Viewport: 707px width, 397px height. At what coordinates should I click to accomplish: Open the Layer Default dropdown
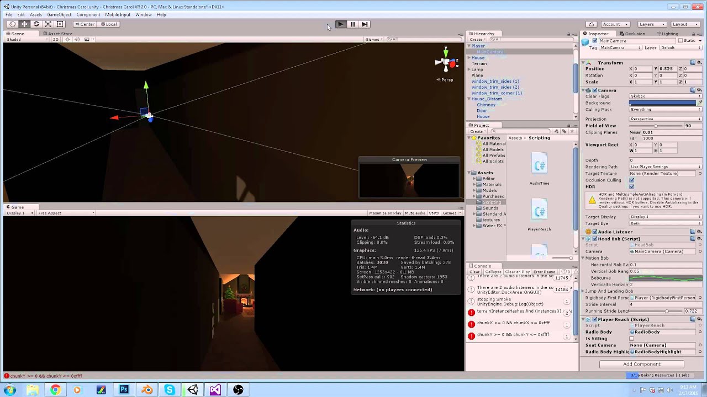point(680,48)
